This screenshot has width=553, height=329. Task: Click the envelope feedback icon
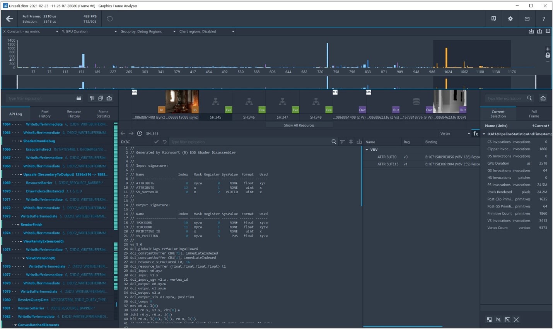pos(527,19)
